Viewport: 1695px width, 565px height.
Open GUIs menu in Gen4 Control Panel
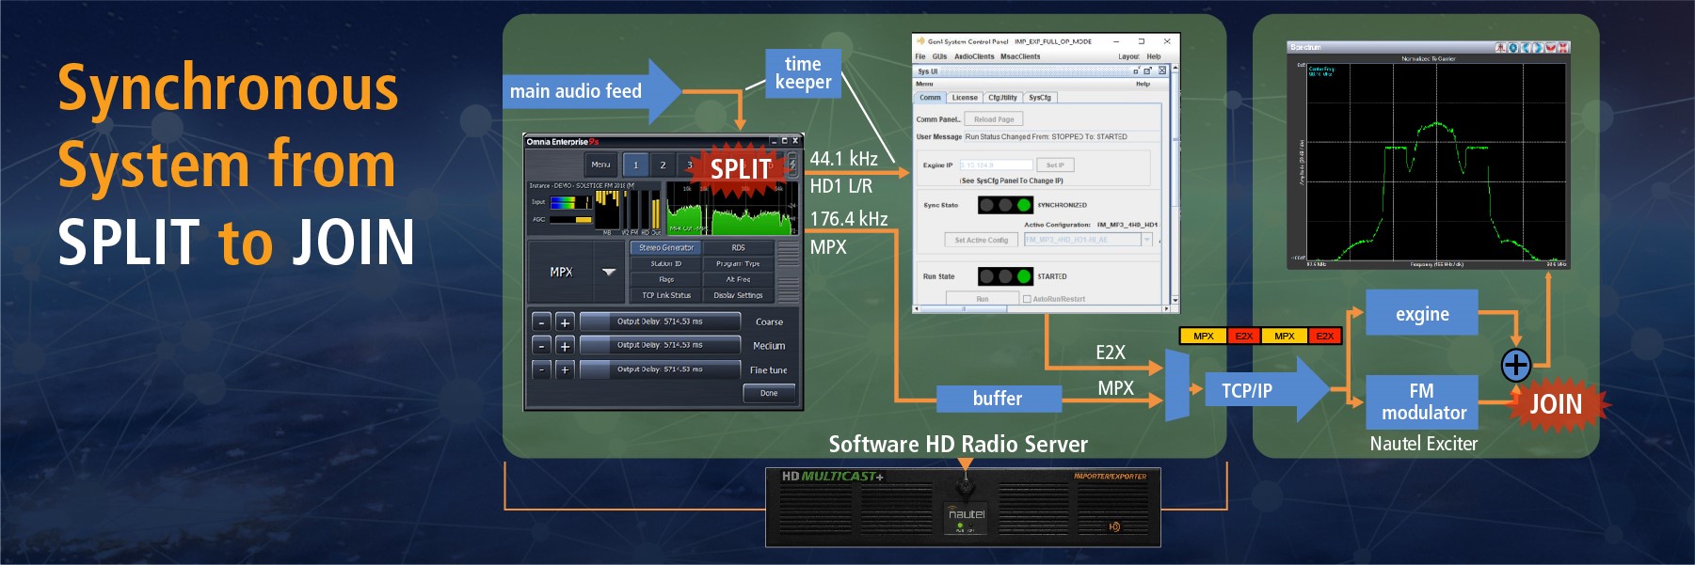point(939,56)
